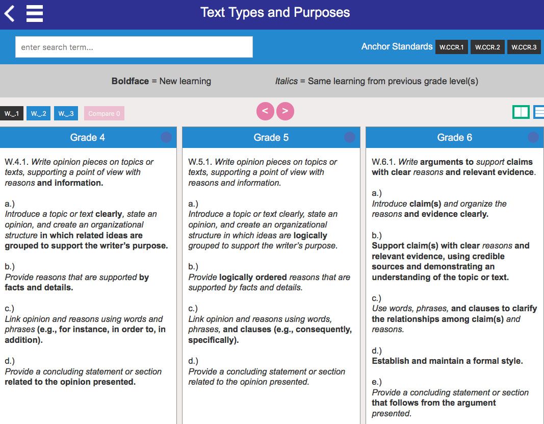The width and height of the screenshot is (544, 424).
Task: Select the W._.1 standard tab
Action: 12,114
